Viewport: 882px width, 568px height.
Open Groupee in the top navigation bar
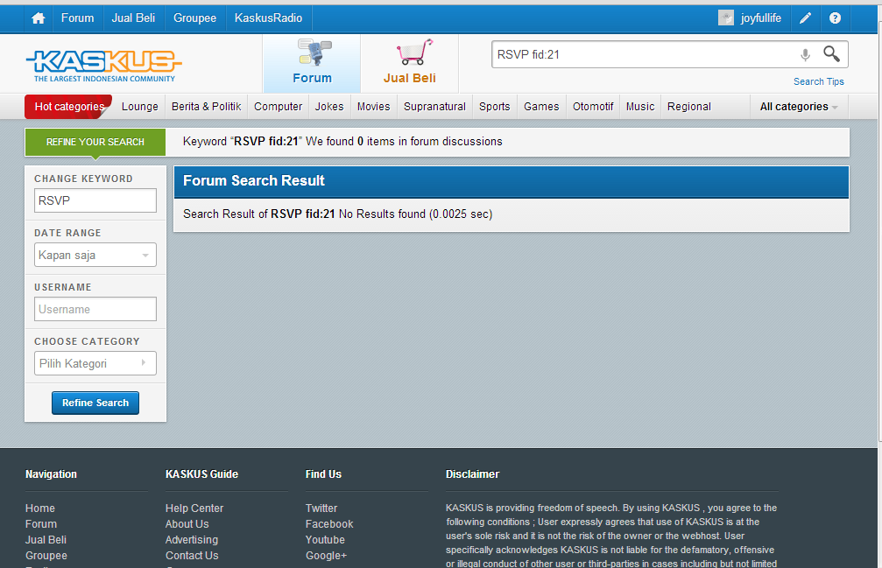[194, 18]
